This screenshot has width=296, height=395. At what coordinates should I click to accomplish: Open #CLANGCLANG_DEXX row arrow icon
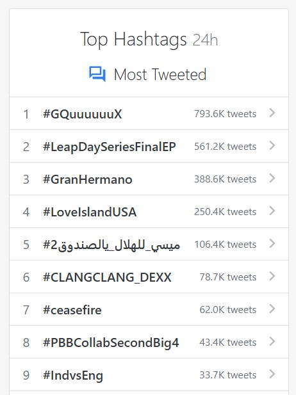272,276
